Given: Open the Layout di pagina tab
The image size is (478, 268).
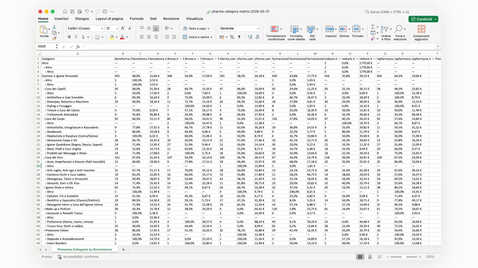Looking at the screenshot, I should point(109,19).
